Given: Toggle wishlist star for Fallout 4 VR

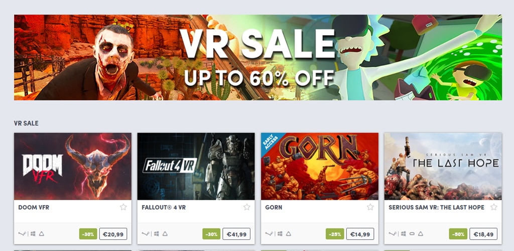Looking at the screenshot, I should tap(247, 207).
